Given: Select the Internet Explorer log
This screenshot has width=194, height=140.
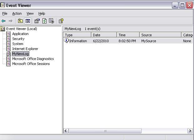Looking at the screenshot, I should click(25, 49).
